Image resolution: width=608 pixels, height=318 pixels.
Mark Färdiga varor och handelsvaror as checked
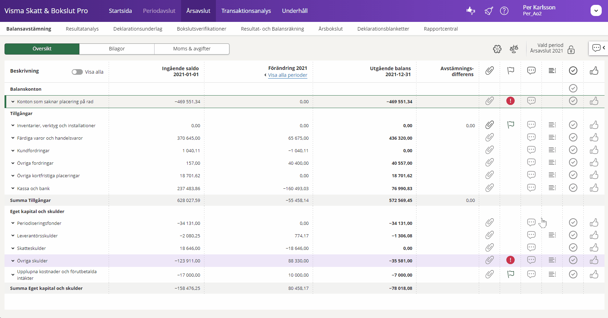click(573, 138)
